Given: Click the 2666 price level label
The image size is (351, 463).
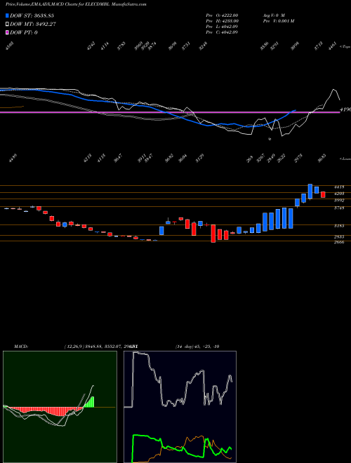Looking at the screenshot, I should pos(339,242).
